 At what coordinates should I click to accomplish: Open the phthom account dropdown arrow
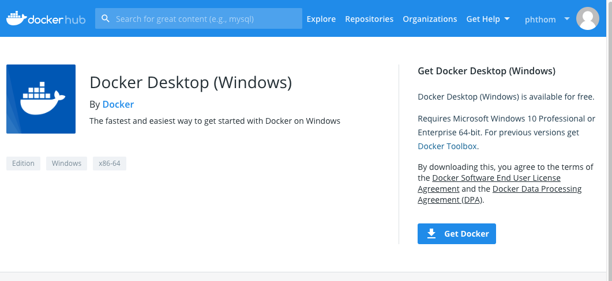(567, 18)
